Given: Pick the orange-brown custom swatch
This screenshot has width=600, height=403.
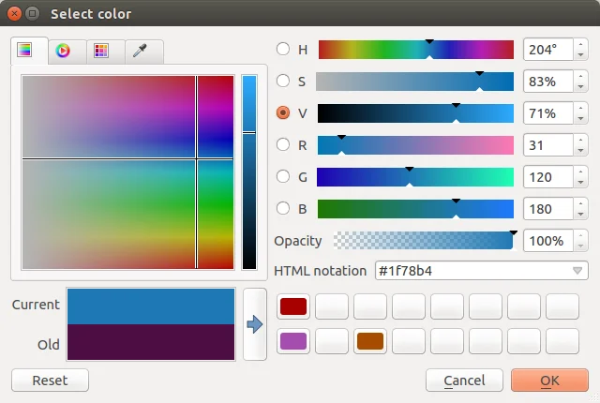Looking at the screenshot, I should (370, 342).
